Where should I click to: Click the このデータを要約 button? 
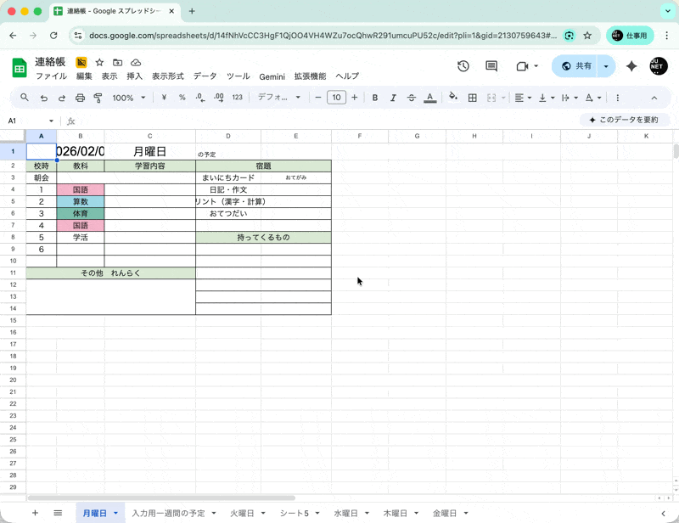pyautogui.click(x=624, y=121)
